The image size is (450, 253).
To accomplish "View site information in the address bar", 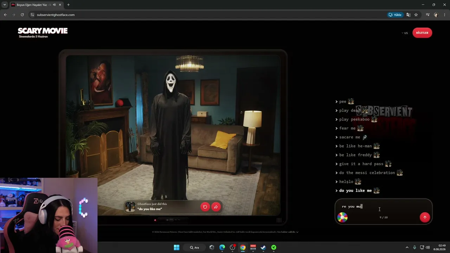I will point(32,15).
